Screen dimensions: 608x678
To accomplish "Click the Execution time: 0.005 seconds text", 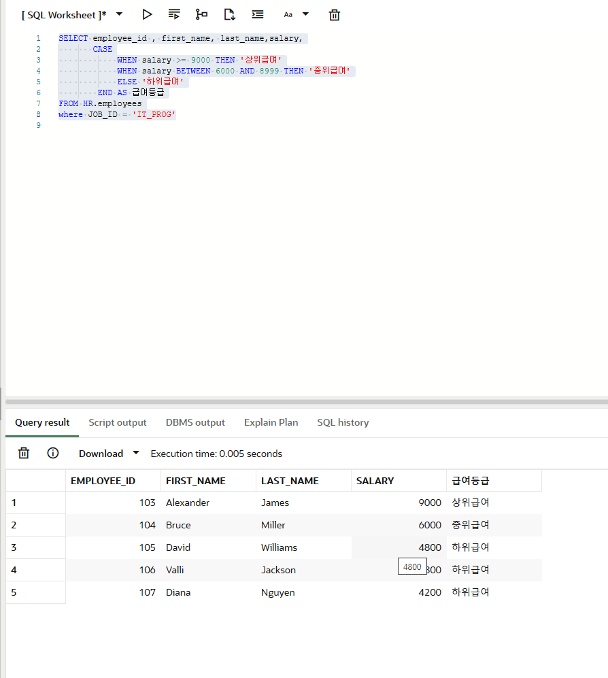I will point(216,454).
